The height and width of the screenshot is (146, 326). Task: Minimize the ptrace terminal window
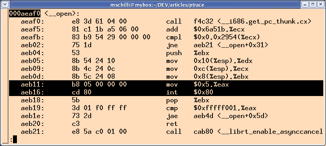tap(305, 4)
